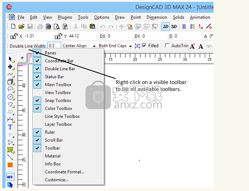Click Coordinate Format... menu entry
This screenshot has height=191, width=249.
click(64, 172)
